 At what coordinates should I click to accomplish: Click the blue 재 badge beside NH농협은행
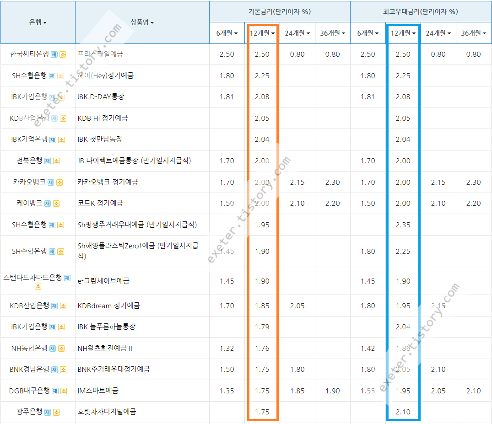tap(53, 349)
